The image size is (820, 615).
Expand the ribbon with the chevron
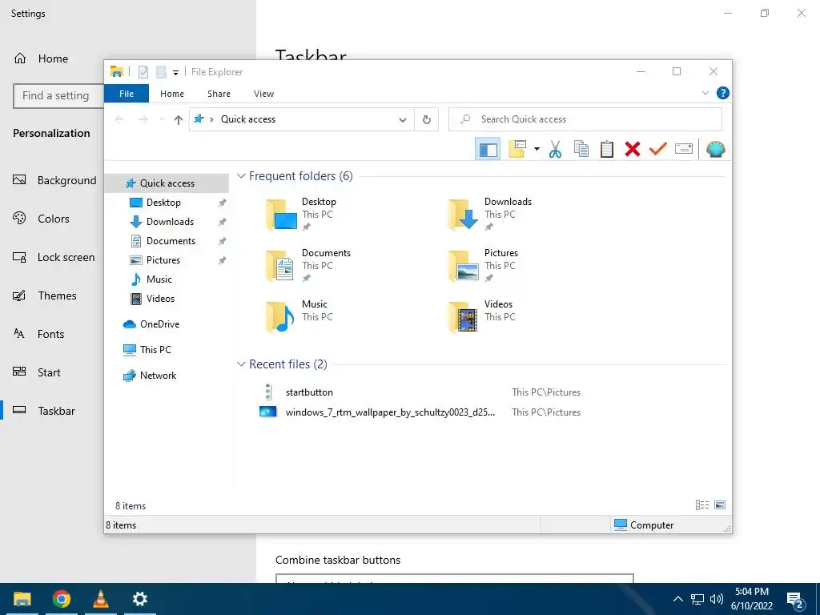coord(705,93)
